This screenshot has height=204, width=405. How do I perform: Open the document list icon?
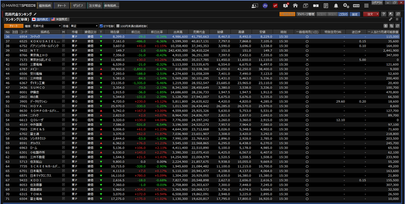pyautogui.click(x=326, y=5)
